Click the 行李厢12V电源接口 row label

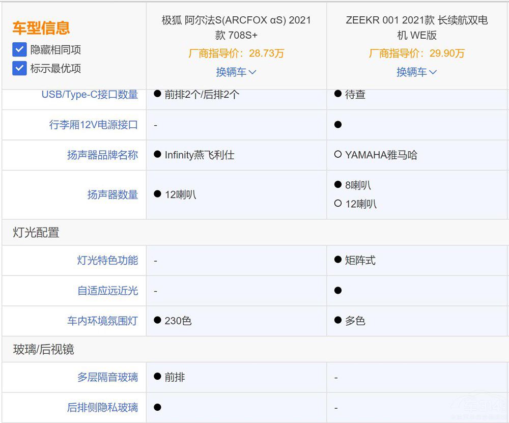point(93,125)
